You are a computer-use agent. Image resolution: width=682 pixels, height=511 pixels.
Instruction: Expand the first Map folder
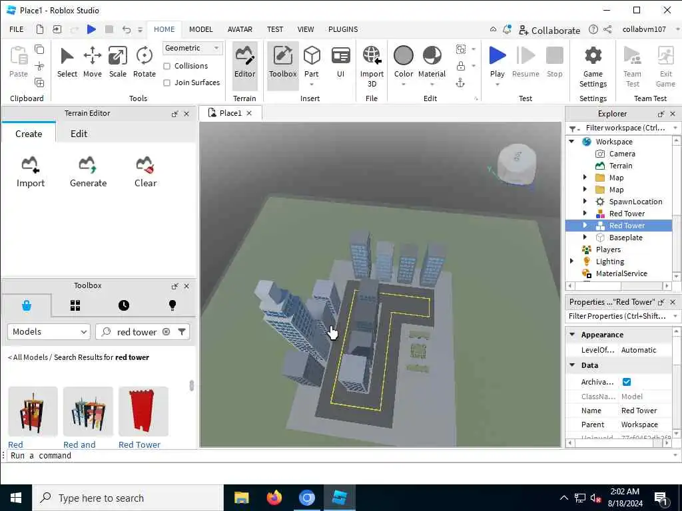pos(585,177)
